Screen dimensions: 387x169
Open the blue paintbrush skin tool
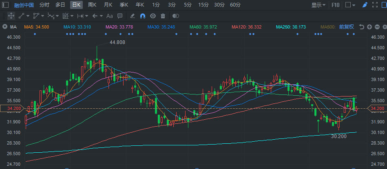(x=365, y=4)
